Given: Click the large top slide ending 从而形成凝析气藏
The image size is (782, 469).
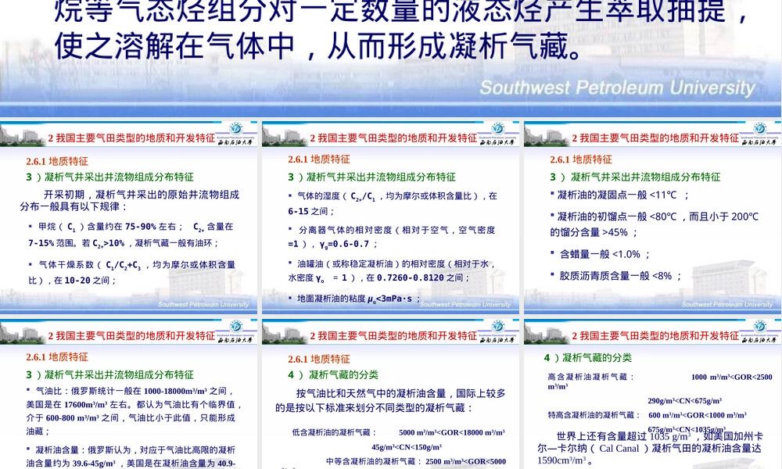Looking at the screenshot, I should pos(391,58).
